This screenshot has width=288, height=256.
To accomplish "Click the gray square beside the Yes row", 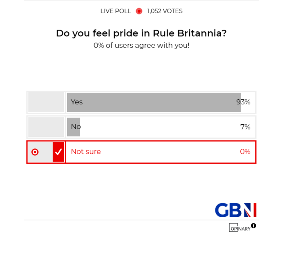I will [46, 102].
